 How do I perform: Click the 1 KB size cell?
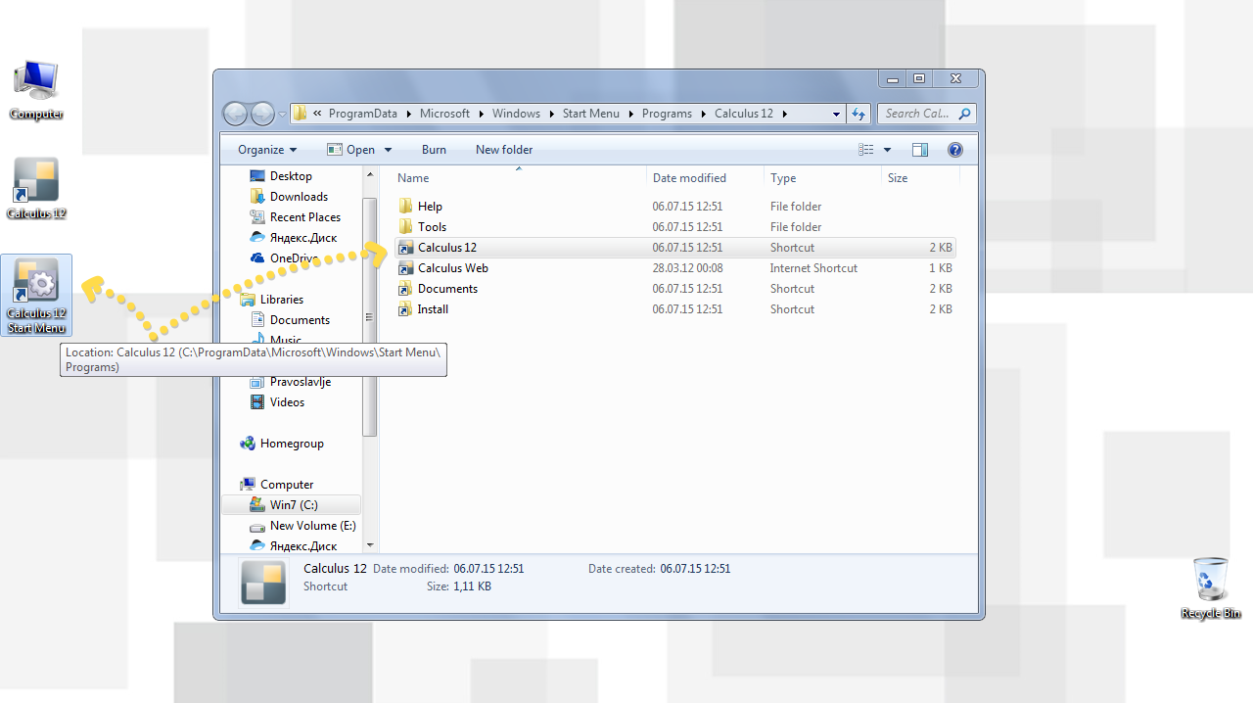click(x=939, y=268)
